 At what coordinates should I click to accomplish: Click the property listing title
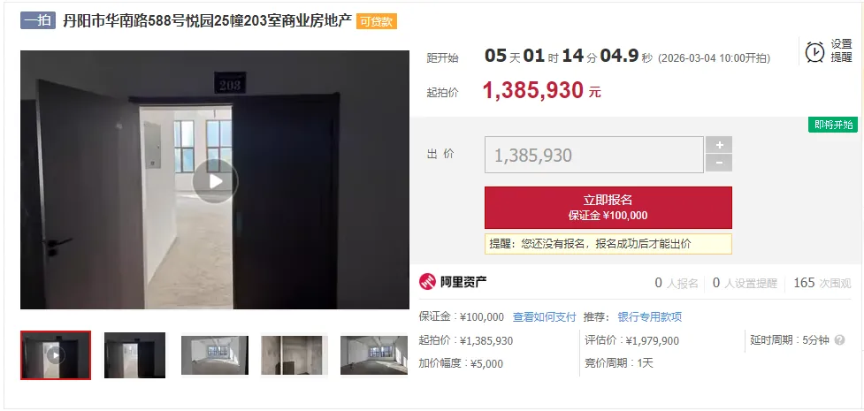pos(207,21)
